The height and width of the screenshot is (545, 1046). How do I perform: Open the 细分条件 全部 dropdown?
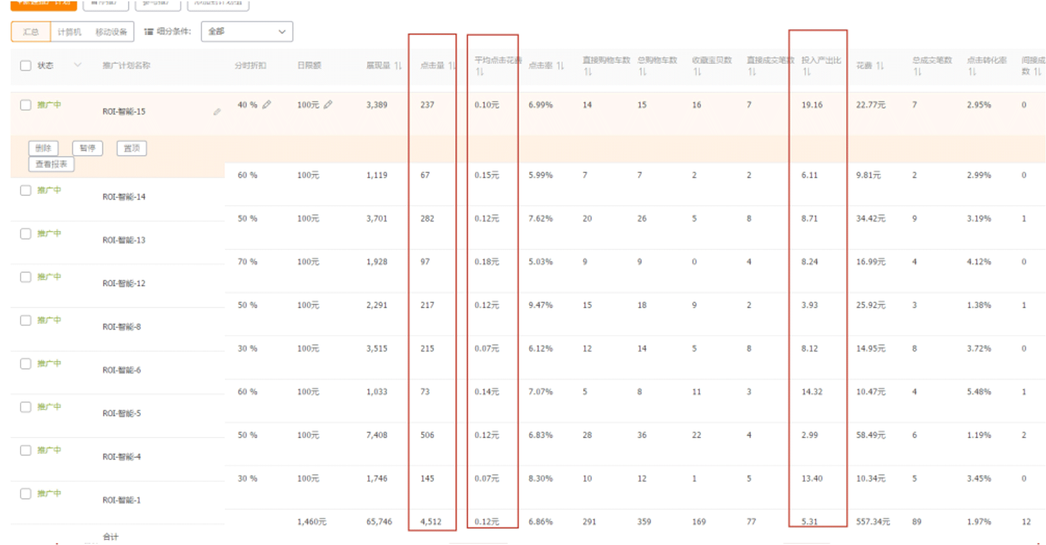[x=247, y=32]
